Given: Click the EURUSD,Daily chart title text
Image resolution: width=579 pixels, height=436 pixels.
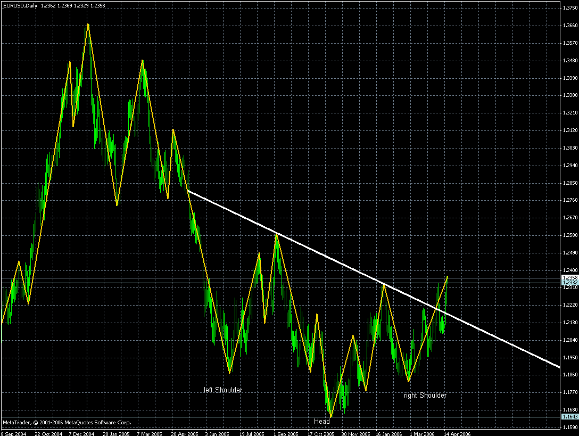Looking at the screenshot, I should (x=20, y=5).
